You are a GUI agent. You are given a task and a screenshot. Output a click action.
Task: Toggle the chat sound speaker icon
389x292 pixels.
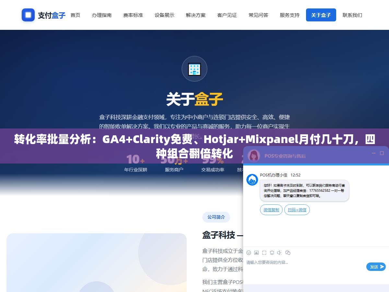pos(280,253)
